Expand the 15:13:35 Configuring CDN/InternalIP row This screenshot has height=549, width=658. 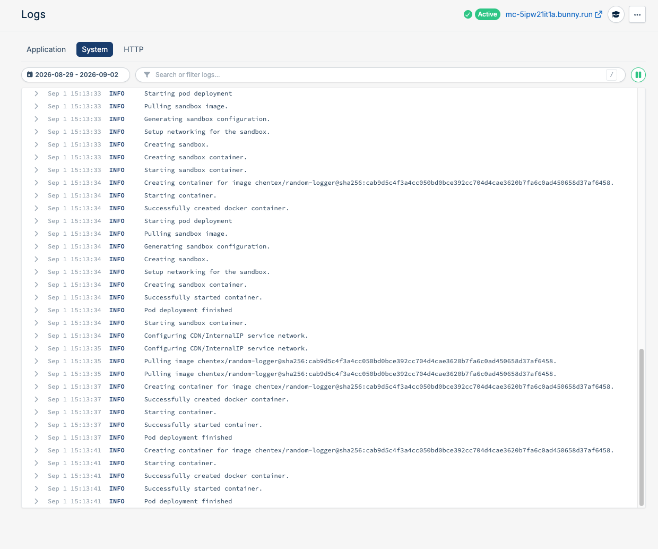36,348
